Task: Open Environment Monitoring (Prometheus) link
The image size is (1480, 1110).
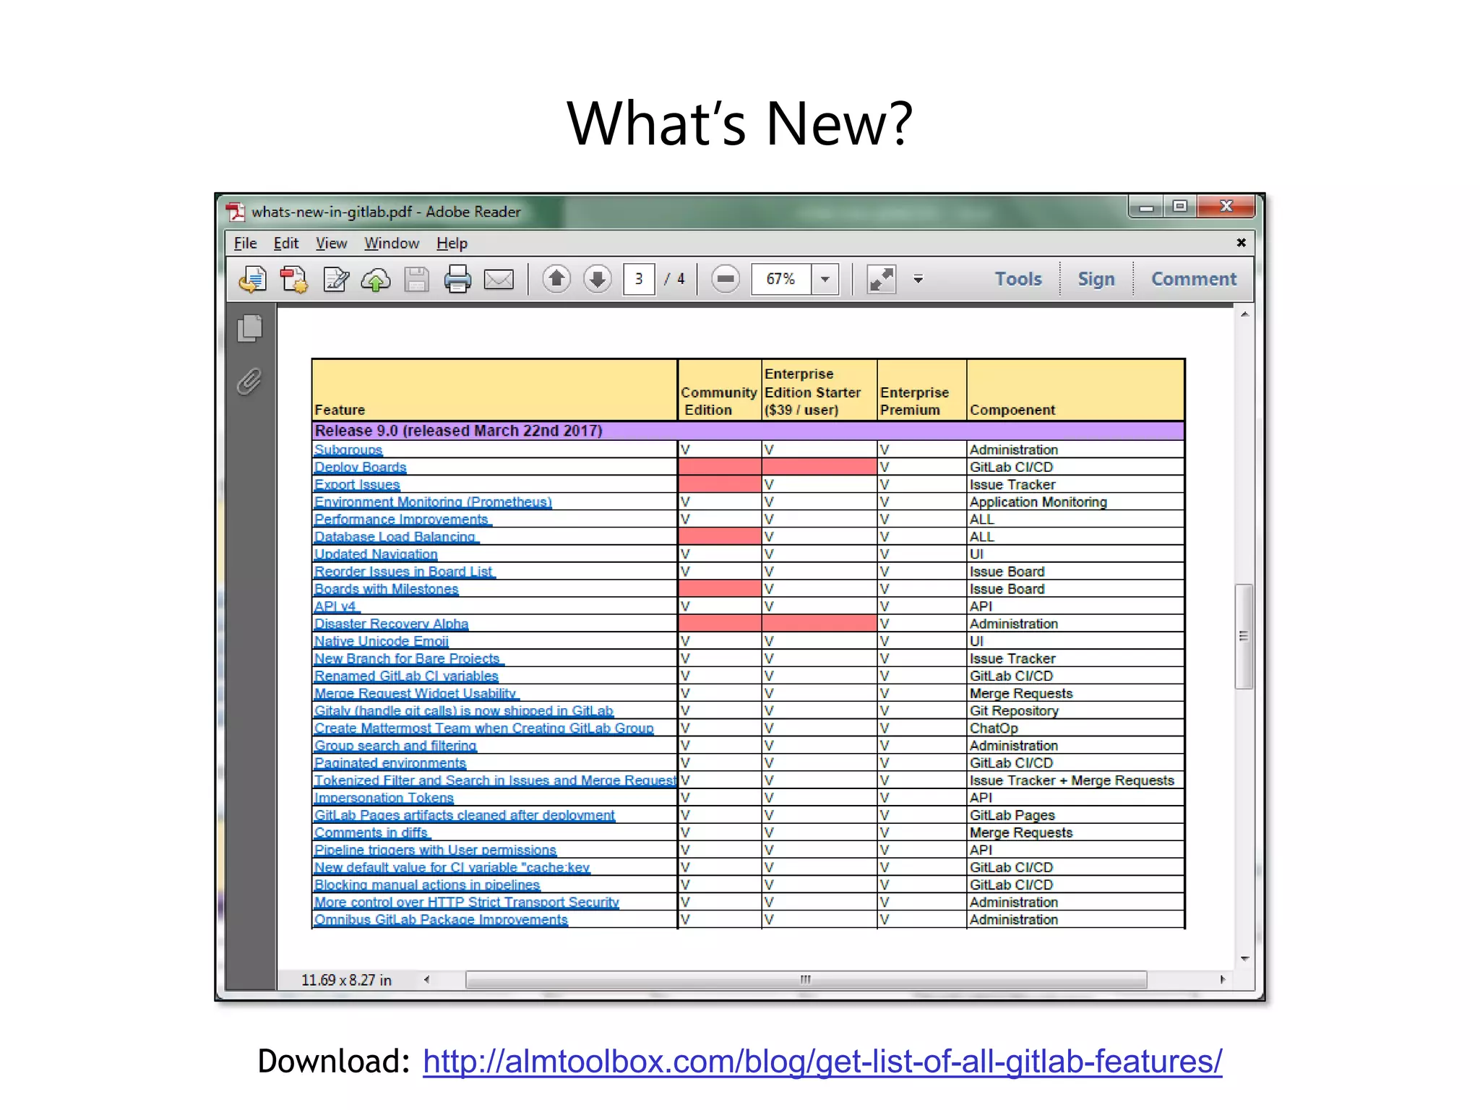Action: (x=432, y=502)
